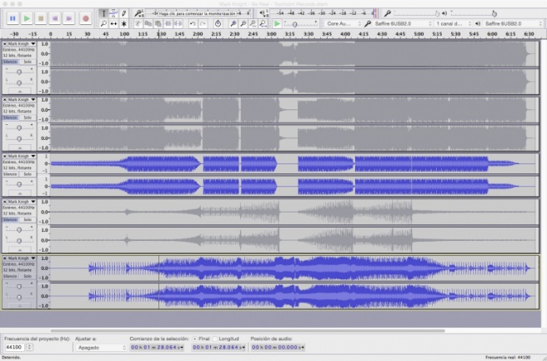Select the Draw pencil tool

(123, 13)
